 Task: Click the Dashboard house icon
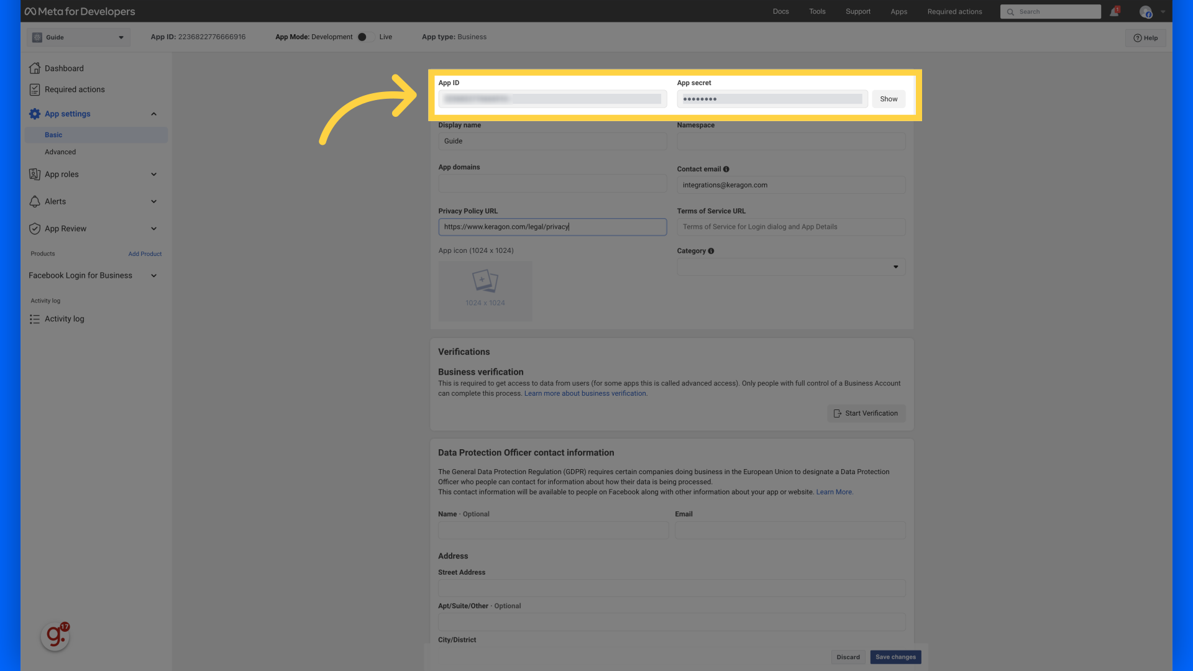click(35, 68)
